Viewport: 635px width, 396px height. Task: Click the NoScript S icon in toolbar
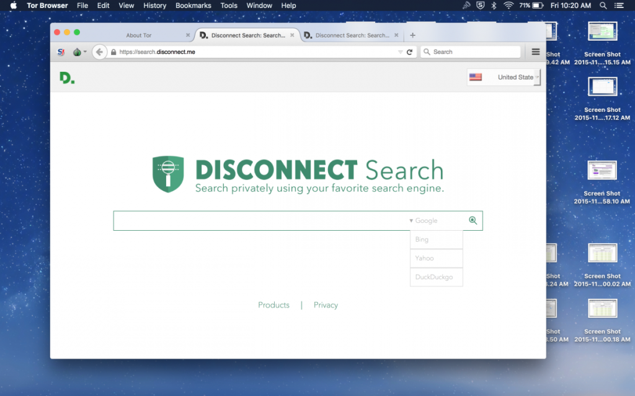tap(61, 52)
